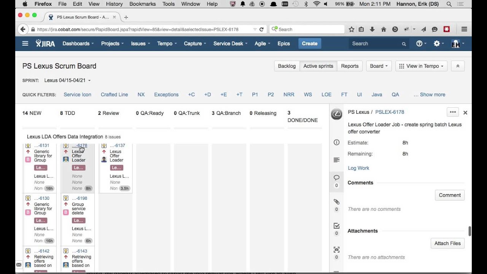The image size is (487, 274).
Task: Open a new browser tab
Action: tap(126, 17)
